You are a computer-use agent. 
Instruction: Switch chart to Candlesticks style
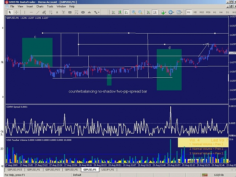[x=120, y=12]
